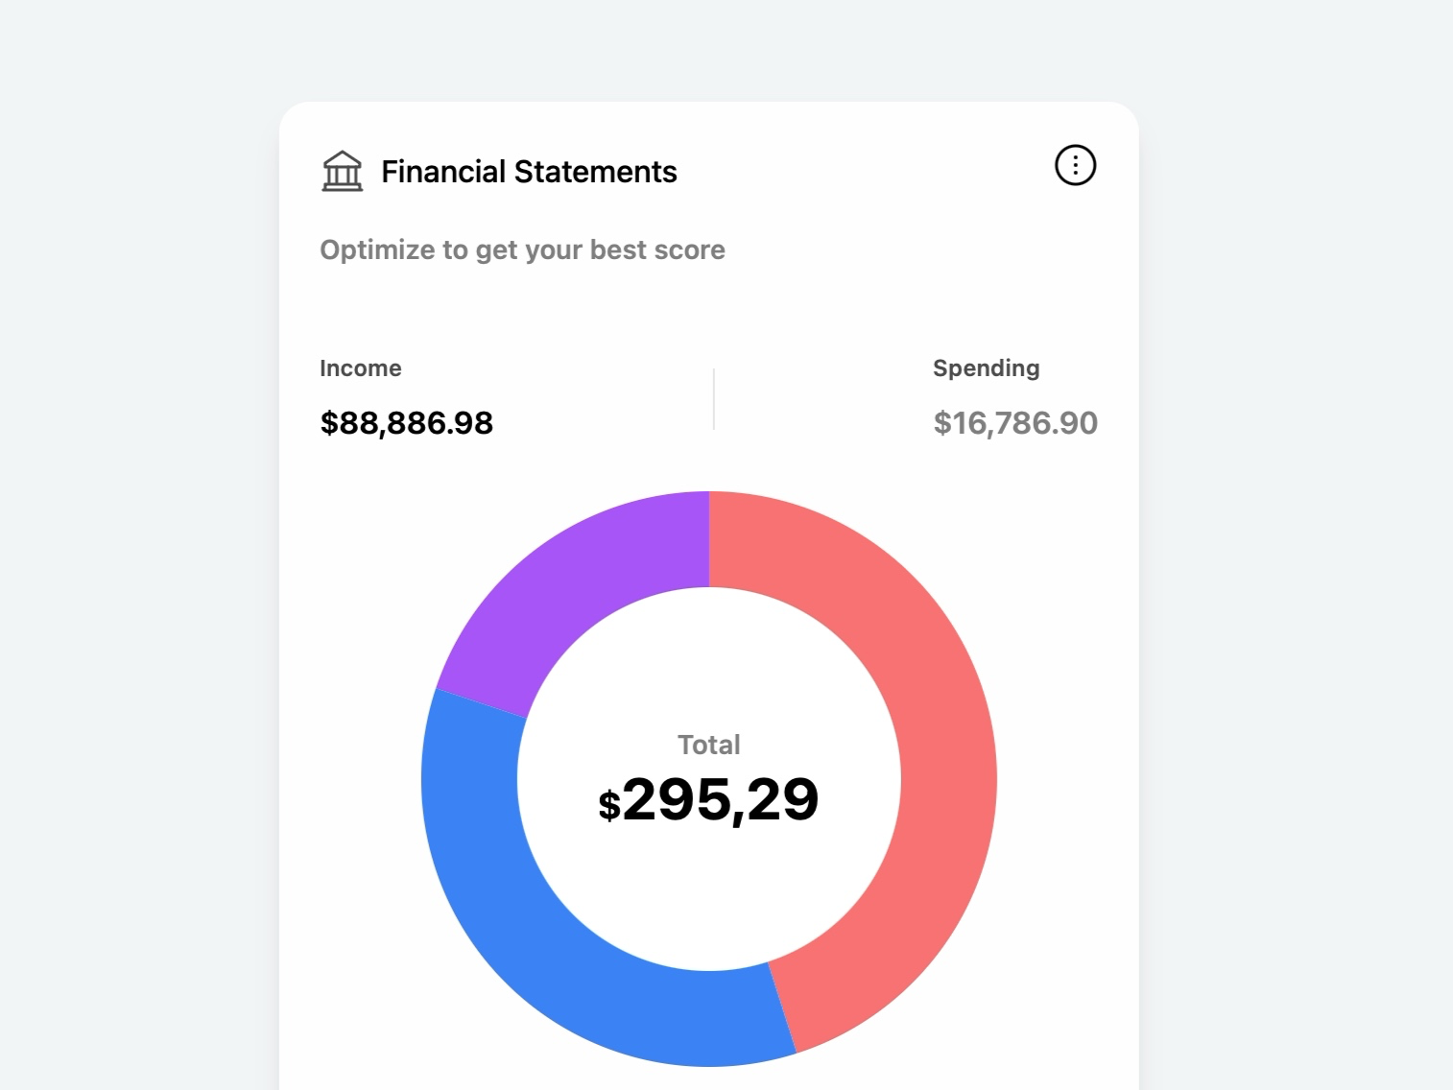Toggle the Income column via its header
This screenshot has width=1453, height=1090.
pos(361,367)
